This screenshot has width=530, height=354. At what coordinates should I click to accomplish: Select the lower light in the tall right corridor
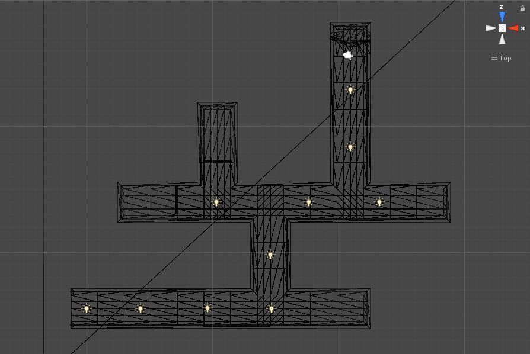point(350,147)
